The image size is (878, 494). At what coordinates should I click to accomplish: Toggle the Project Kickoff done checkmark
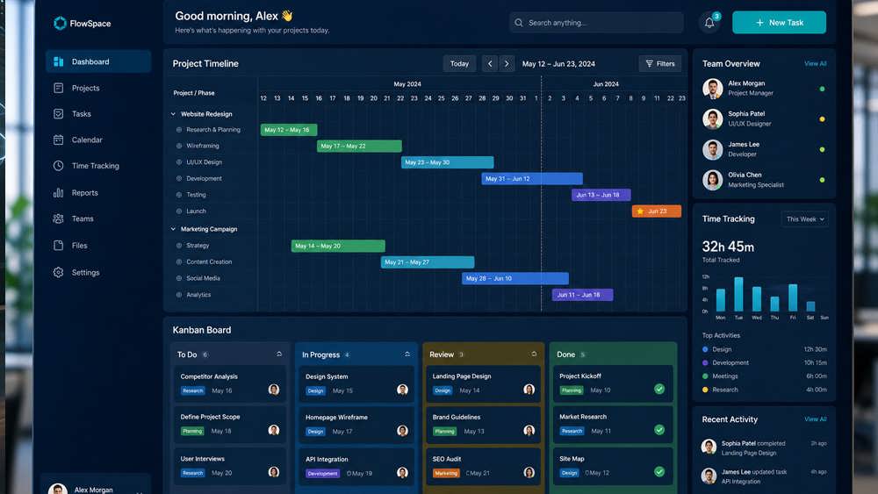point(659,389)
